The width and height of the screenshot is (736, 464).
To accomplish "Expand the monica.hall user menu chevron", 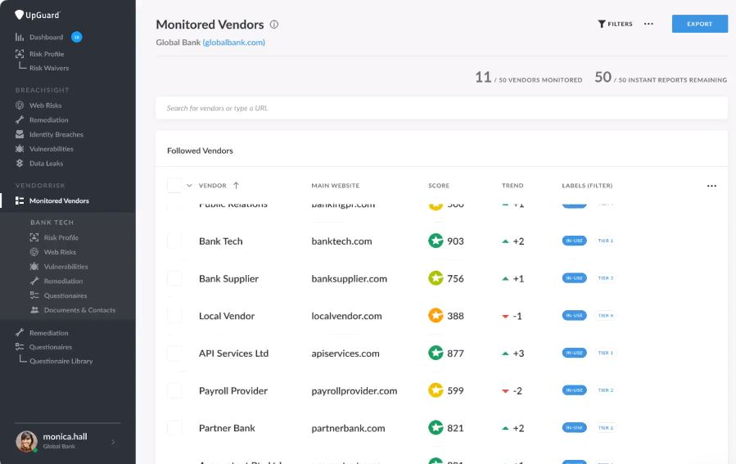I will tap(113, 442).
